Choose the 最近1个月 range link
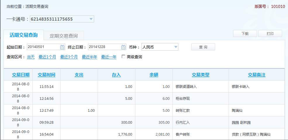The height and width of the screenshot is (140, 288). pos(47,57)
